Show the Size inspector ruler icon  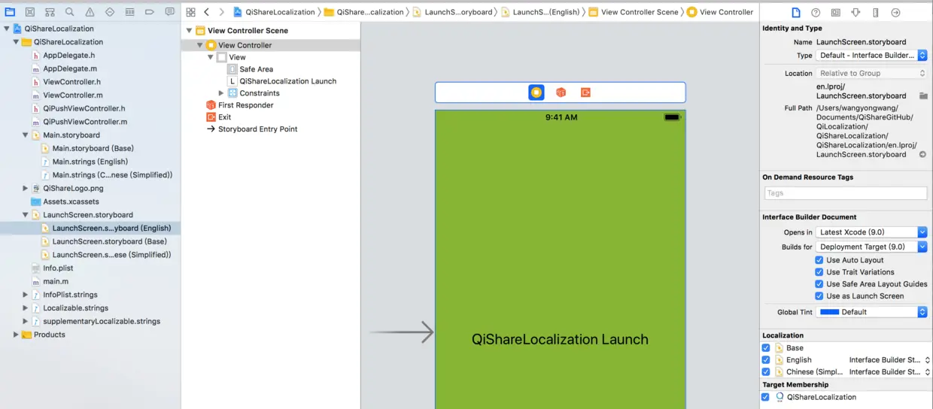click(x=876, y=13)
